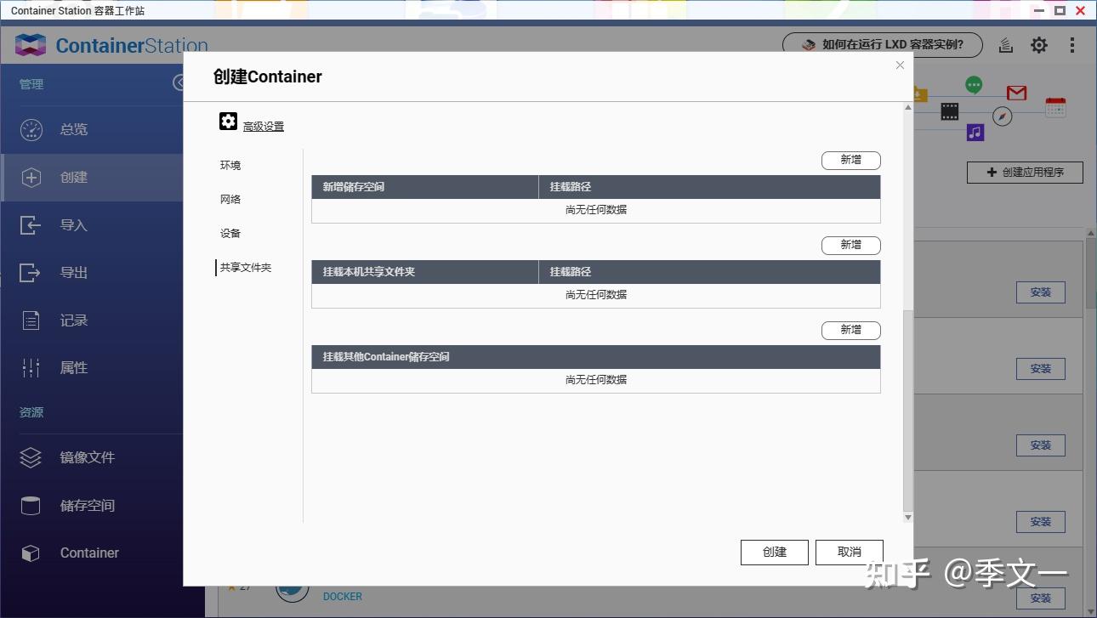The width and height of the screenshot is (1097, 618).
Task: Select the 设备 device tab
Action: [230, 233]
